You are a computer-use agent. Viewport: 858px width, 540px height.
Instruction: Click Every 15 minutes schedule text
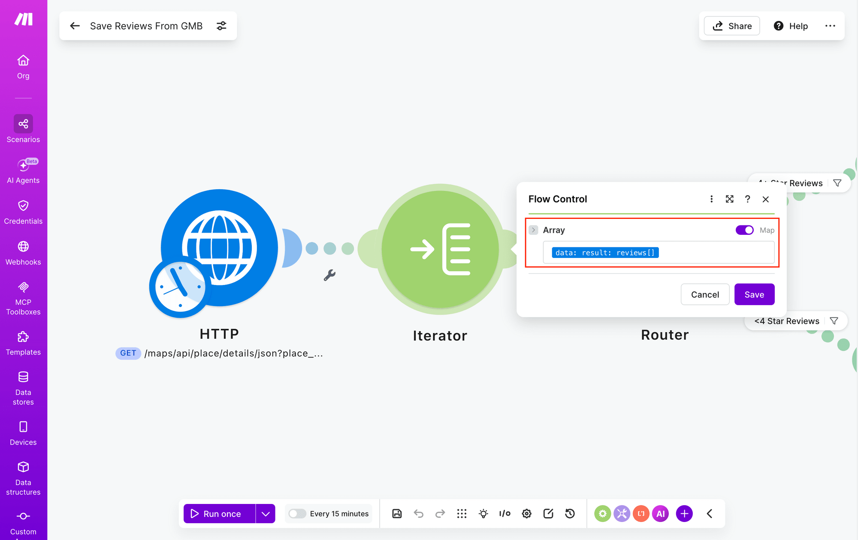[x=339, y=513]
